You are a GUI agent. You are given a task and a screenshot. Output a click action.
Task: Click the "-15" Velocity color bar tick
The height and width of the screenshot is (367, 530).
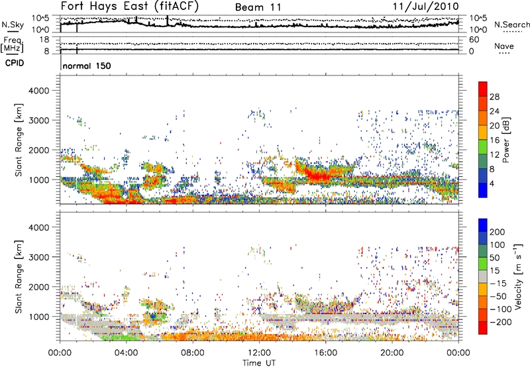(x=498, y=284)
